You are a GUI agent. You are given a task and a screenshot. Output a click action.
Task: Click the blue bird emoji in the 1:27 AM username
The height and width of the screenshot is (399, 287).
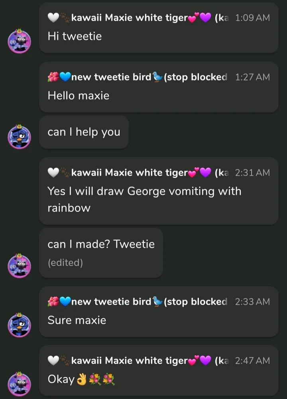158,77
